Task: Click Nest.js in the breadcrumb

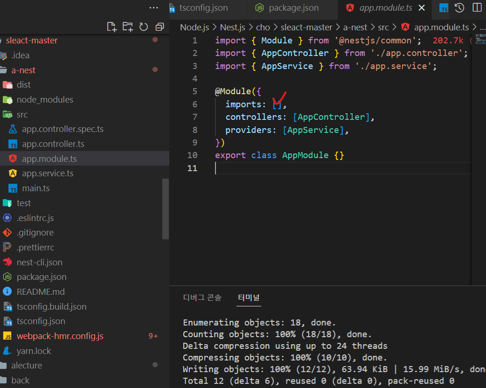Action: (232, 27)
